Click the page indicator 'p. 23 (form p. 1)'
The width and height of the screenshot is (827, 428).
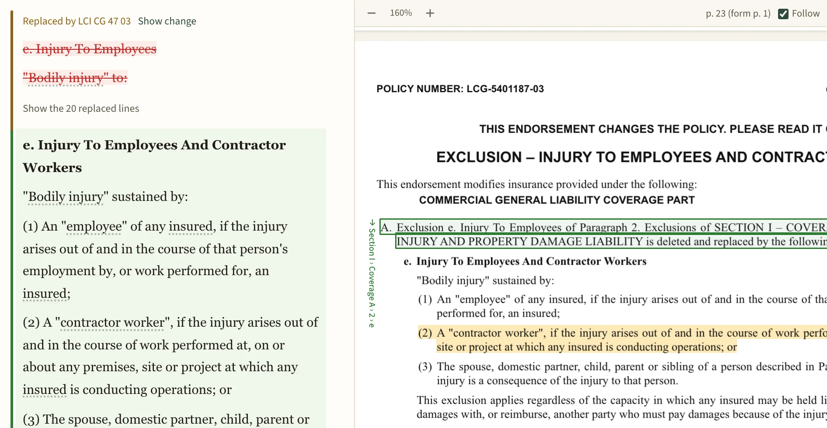click(738, 14)
